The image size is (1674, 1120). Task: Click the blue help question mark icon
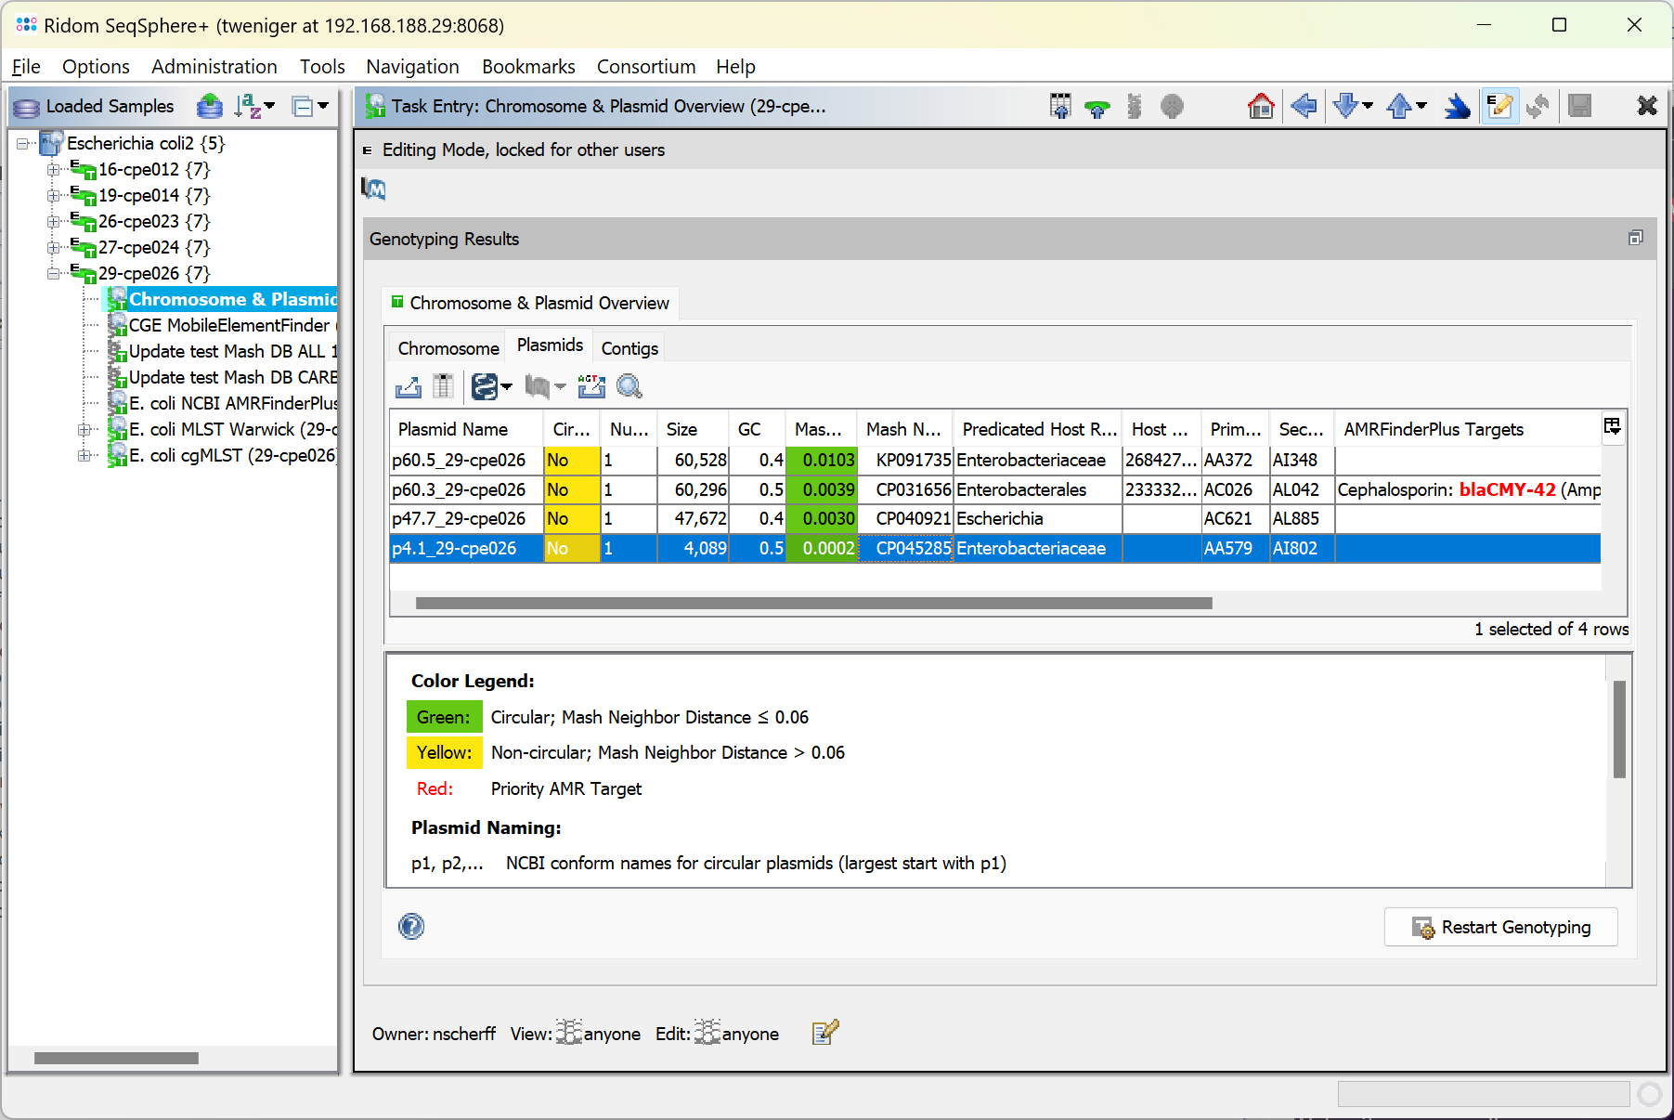411,926
